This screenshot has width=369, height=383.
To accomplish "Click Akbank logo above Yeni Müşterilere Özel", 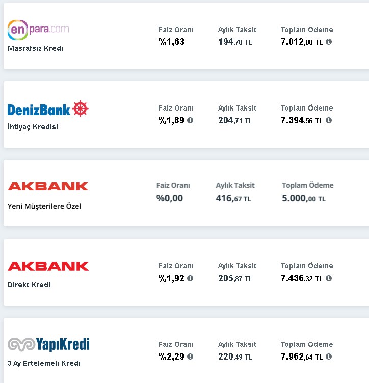I will (x=48, y=186).
